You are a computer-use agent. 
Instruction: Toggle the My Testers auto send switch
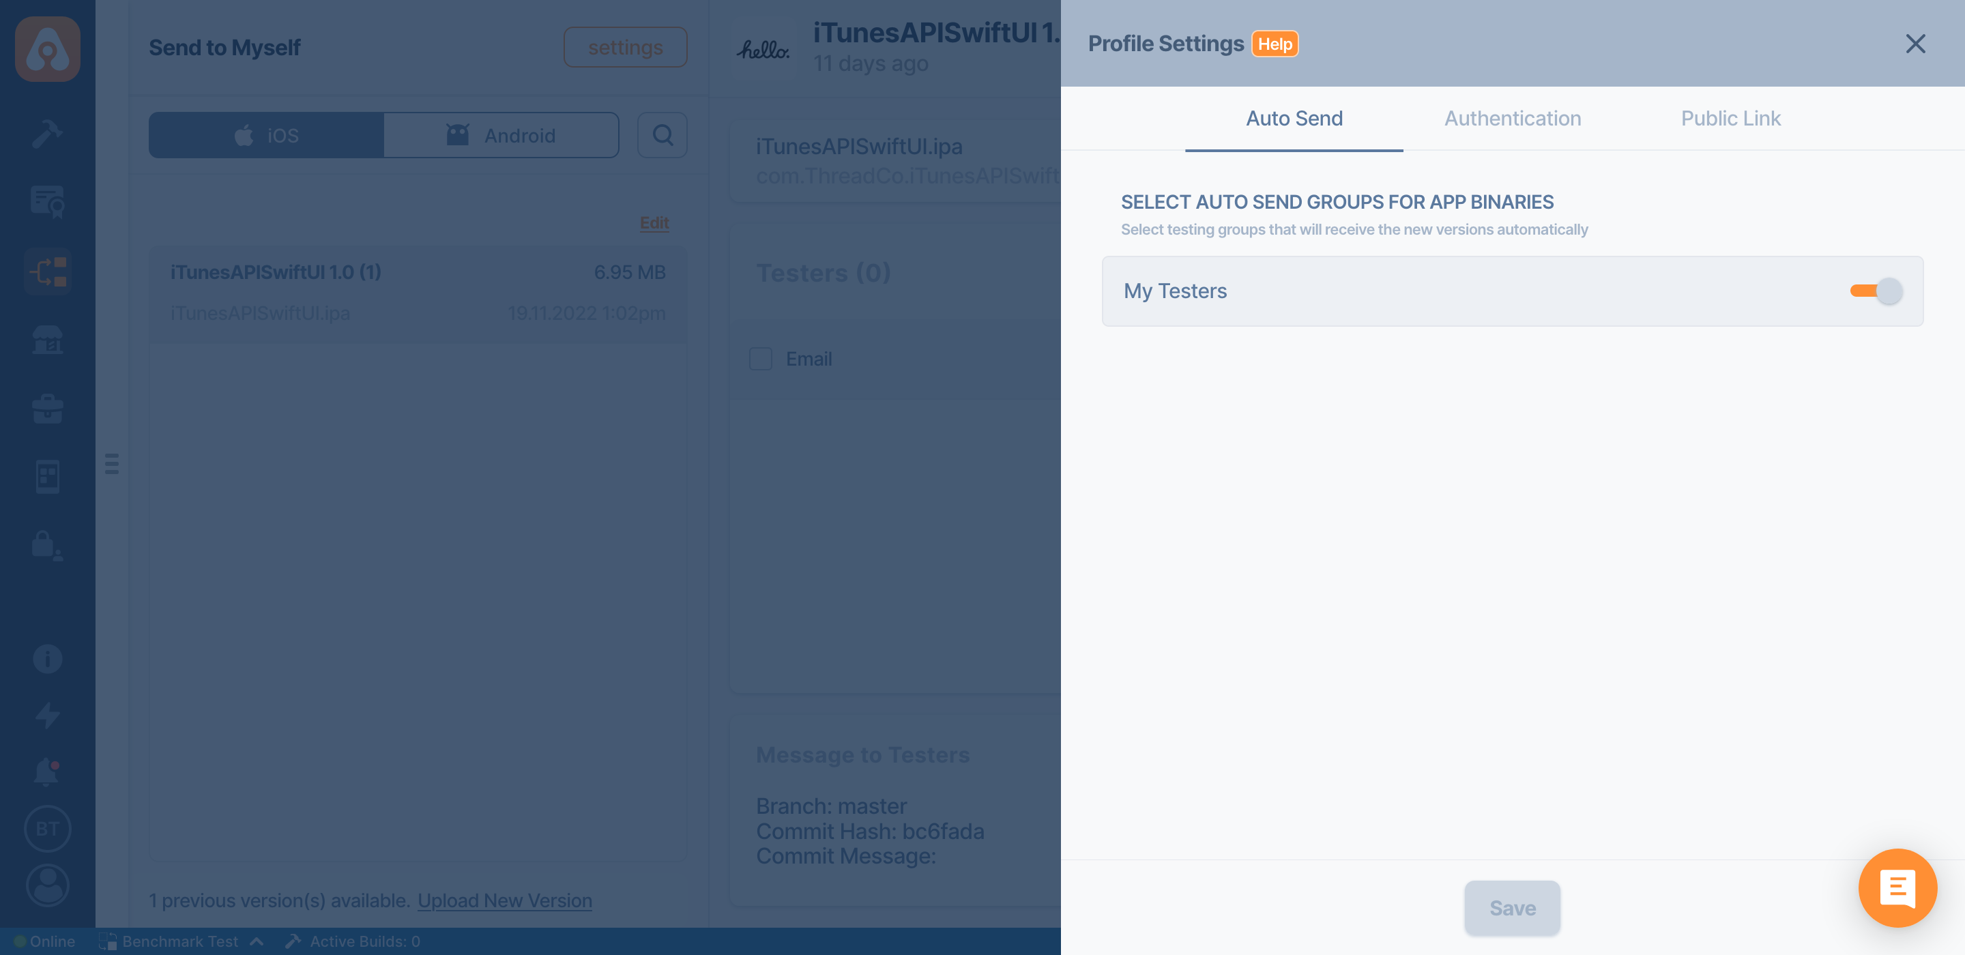[x=1876, y=291]
